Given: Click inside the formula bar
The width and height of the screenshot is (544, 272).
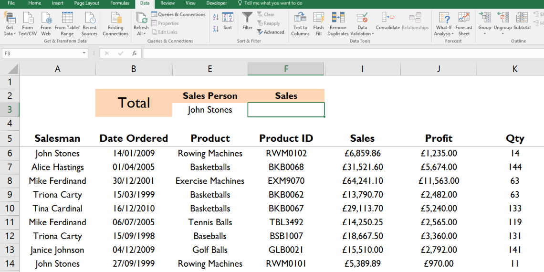Looking at the screenshot, I should tap(334, 53).
